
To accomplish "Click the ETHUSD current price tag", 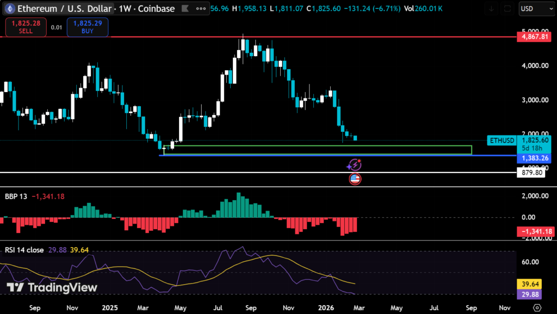I will click(x=501, y=140).
